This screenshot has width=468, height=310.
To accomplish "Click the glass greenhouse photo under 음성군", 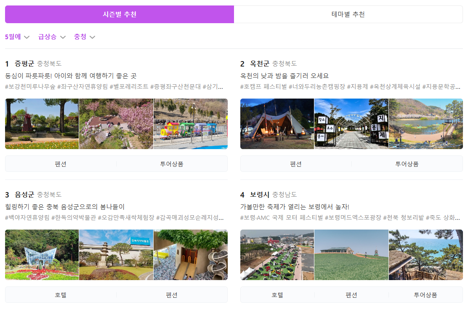I will tap(41, 254).
